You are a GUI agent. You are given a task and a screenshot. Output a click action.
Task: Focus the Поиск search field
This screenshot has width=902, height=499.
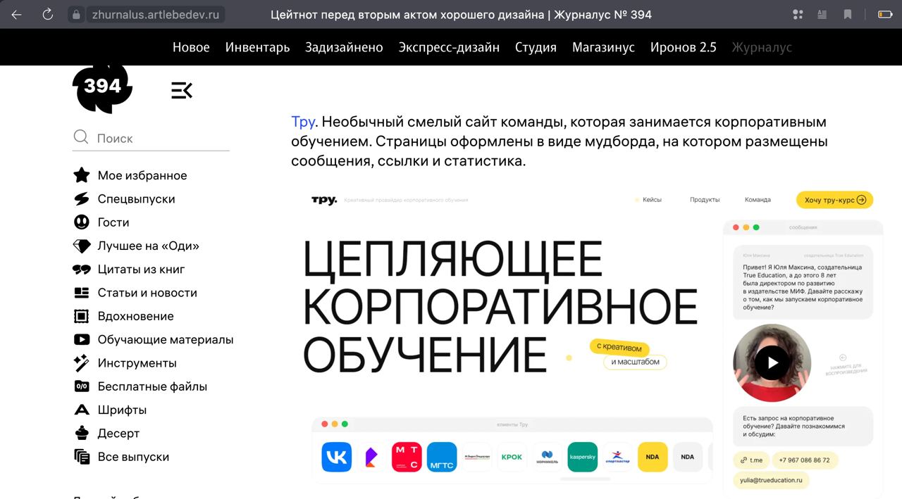point(151,138)
